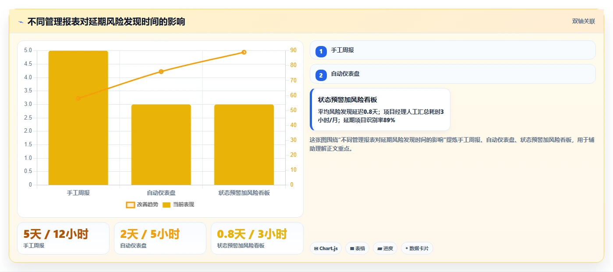613x272 pixels.
Task: Select the 自动仪表盘 bar in the chart
Action: click(x=161, y=145)
